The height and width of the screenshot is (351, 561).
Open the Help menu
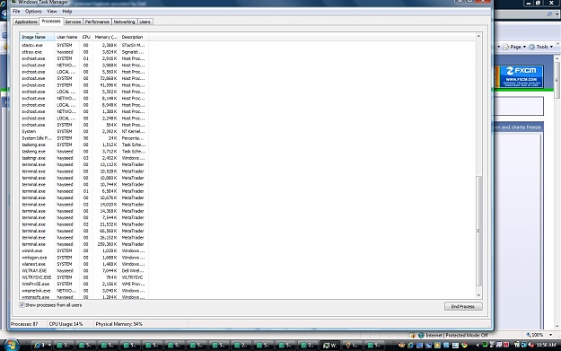[67, 12]
